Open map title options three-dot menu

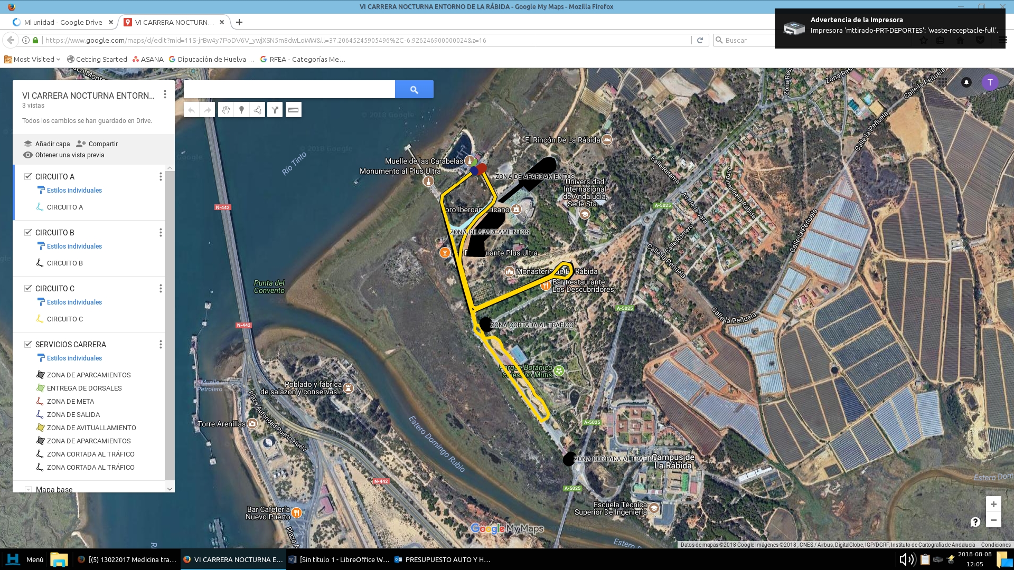(165, 94)
